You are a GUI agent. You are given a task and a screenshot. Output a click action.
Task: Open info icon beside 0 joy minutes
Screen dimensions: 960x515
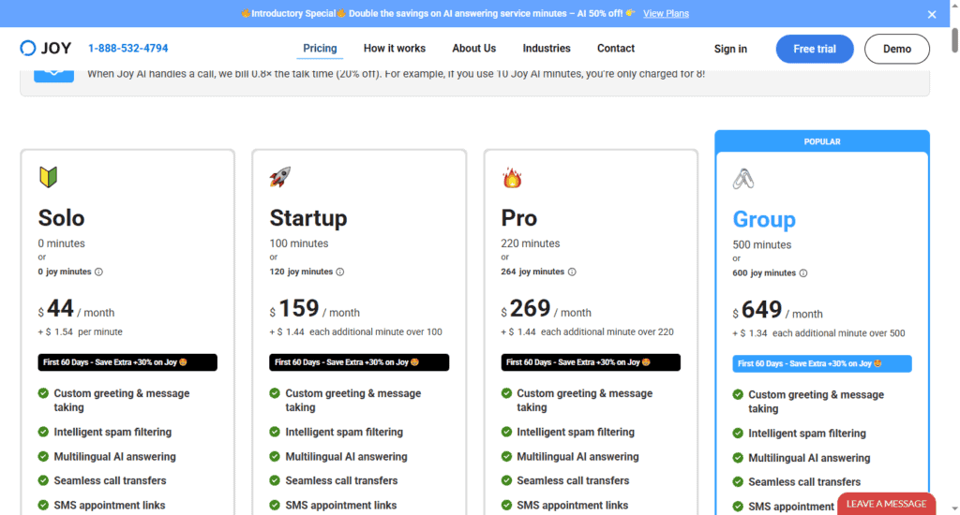98,272
